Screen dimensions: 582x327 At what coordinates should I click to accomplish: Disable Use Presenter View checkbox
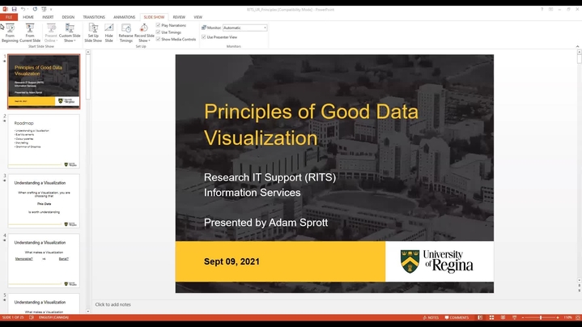[x=203, y=37]
